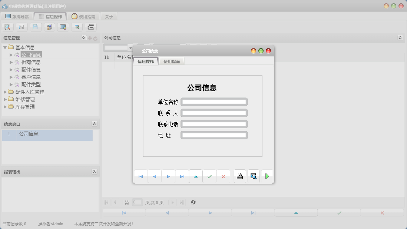This screenshot has width=407, height=229.
Task: Click the green run arrow in the dialog
Action: click(267, 176)
